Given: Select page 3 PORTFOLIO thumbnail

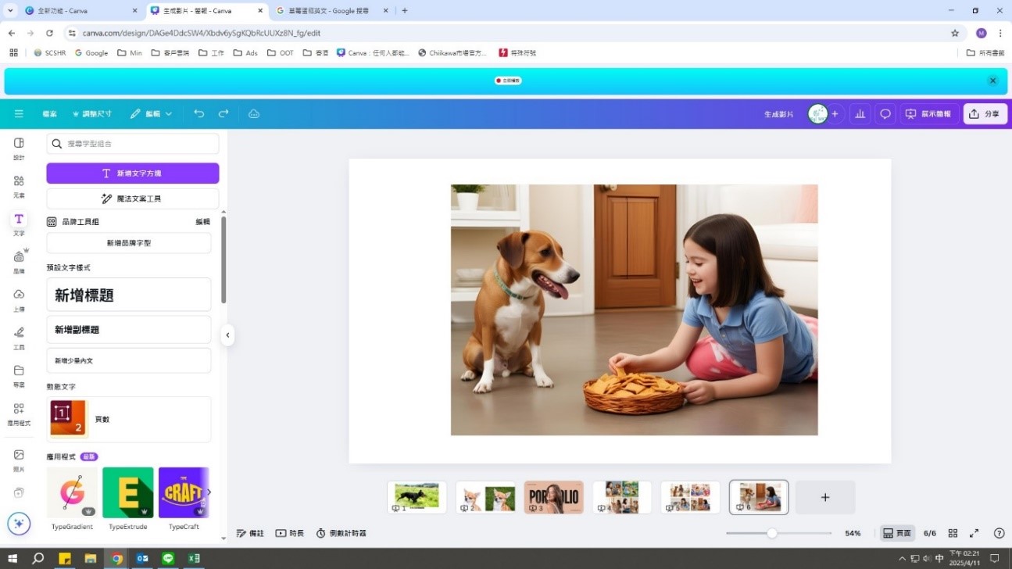Looking at the screenshot, I should pyautogui.click(x=553, y=497).
